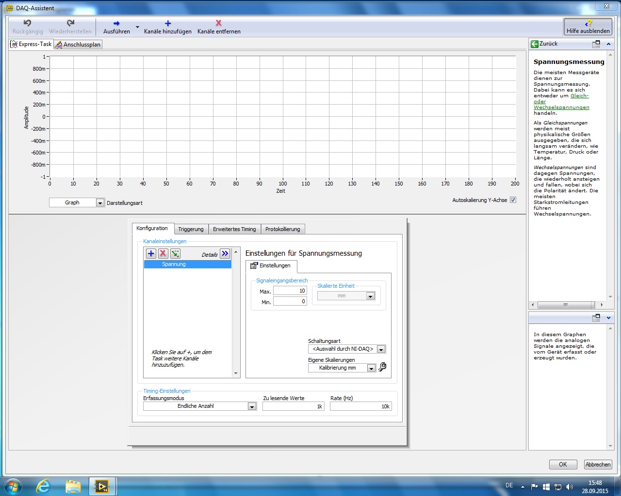The width and height of the screenshot is (621, 496).
Task: Follow the Gleich- oder Wechselspannungen link
Action: pos(561,102)
